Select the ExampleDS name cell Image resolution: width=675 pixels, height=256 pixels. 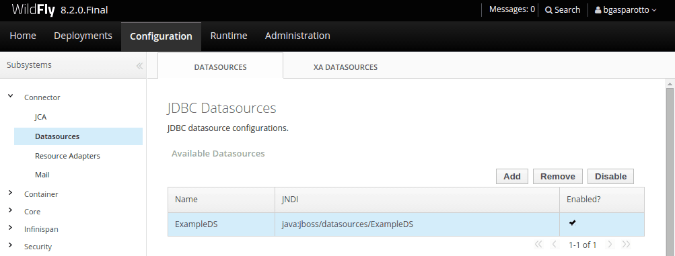[x=221, y=224]
